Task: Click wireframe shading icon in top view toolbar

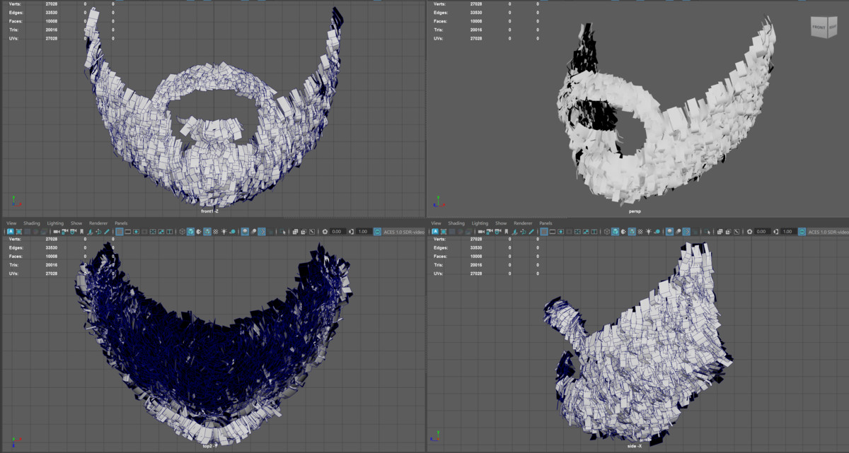Action: (182, 232)
